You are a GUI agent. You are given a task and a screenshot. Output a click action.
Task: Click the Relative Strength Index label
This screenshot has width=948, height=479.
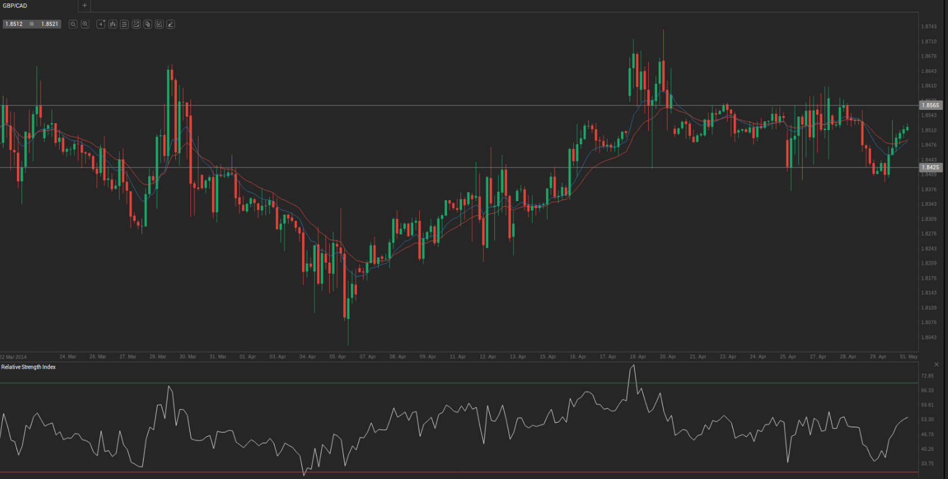[x=29, y=367]
